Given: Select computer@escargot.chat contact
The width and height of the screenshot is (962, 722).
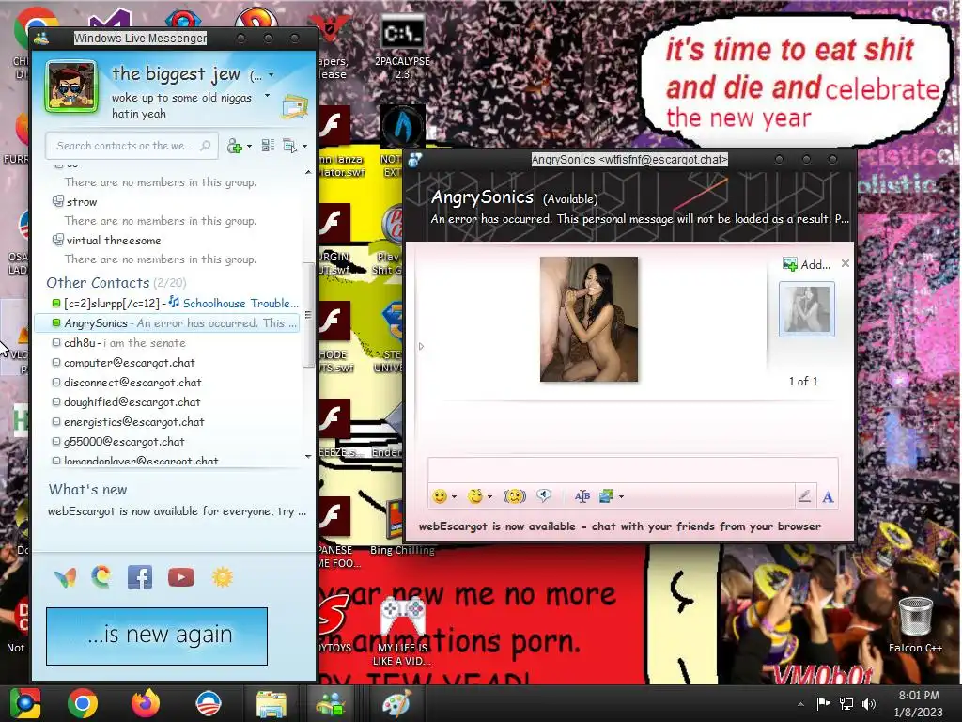Looking at the screenshot, I should 167,362.
